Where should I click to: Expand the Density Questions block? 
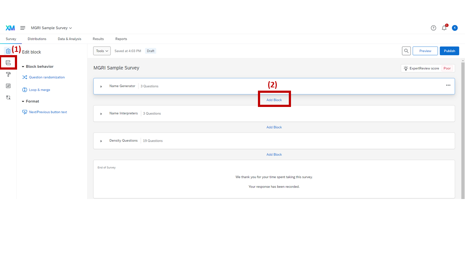point(101,141)
